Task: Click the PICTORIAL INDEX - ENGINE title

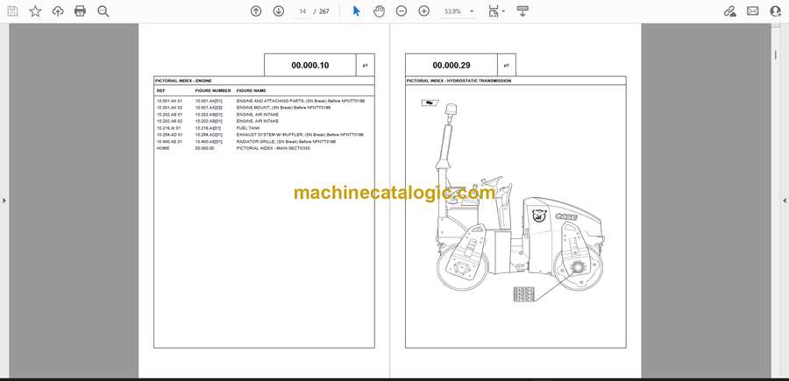Action: click(x=183, y=81)
